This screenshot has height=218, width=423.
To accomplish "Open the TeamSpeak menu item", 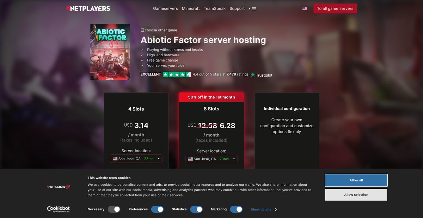I will point(215,8).
